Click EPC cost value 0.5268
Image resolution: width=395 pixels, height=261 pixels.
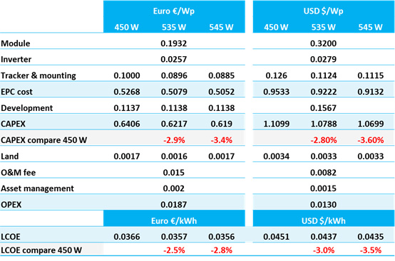[x=127, y=92]
